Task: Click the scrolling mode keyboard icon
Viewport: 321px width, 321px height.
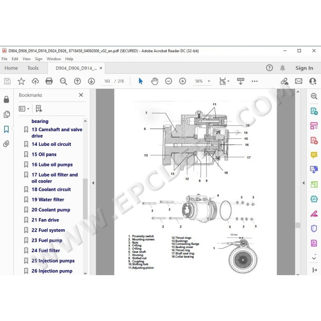Action: 241,81
